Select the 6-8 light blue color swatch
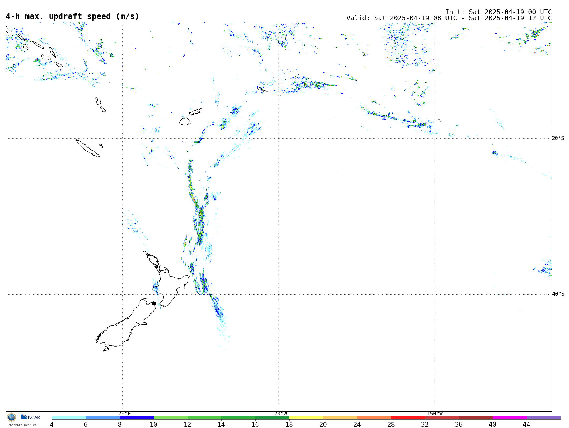 [103, 418]
